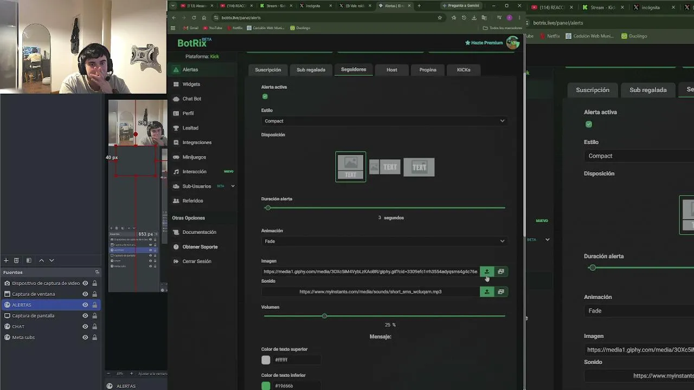Open Chrome tab search dropdown
694x390 pixels.
point(173,6)
